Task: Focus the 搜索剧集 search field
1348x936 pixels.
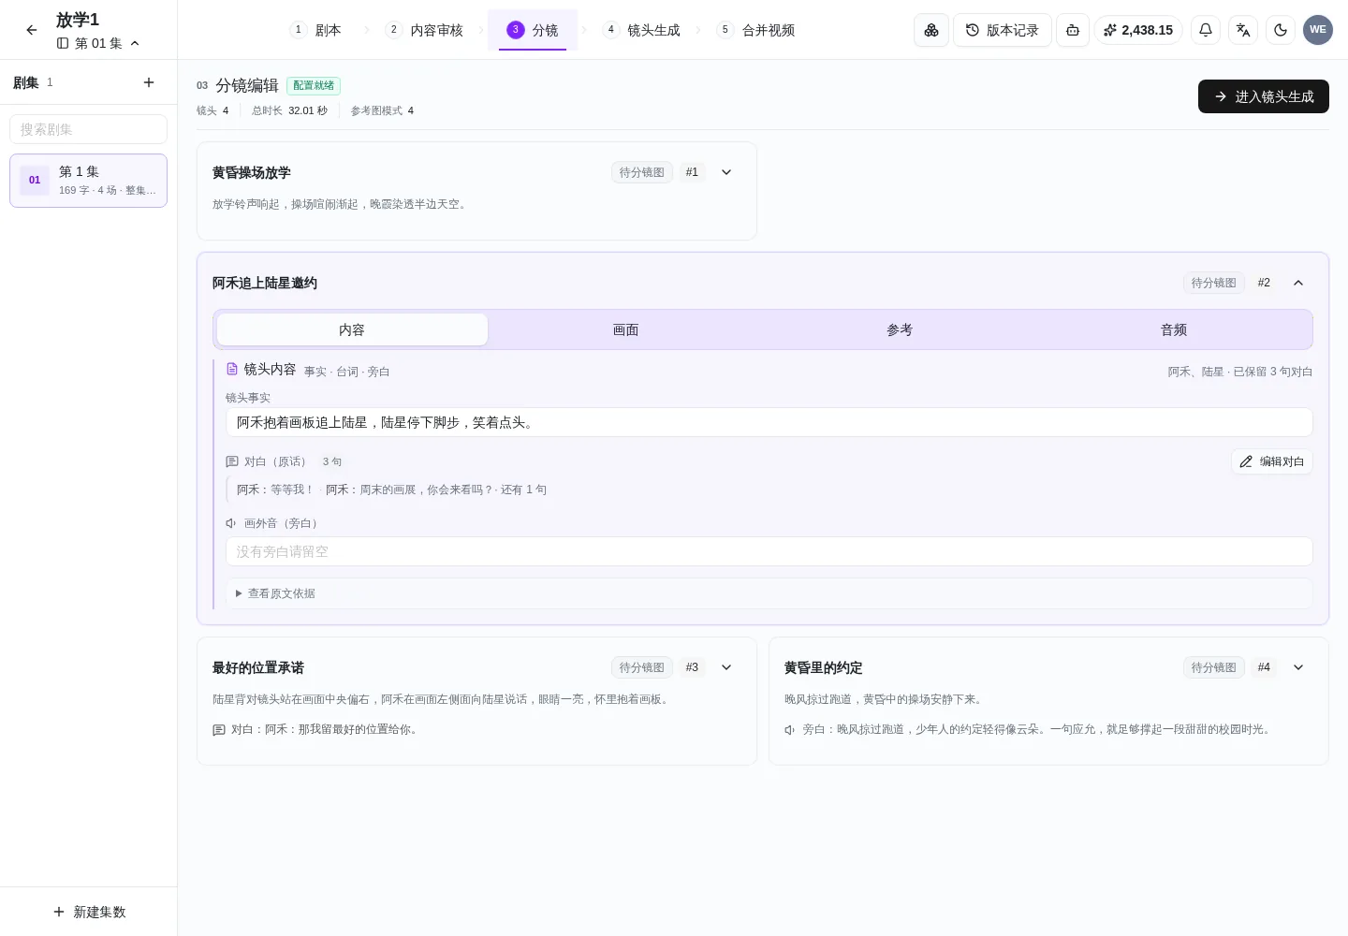Action: (x=88, y=129)
